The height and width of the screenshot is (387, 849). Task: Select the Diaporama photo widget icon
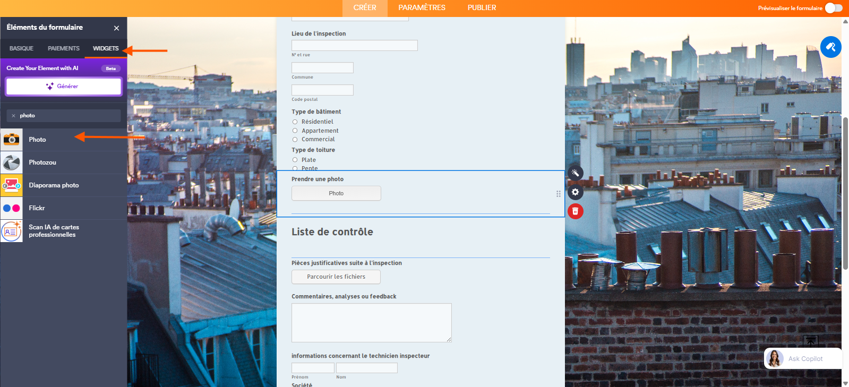point(11,185)
